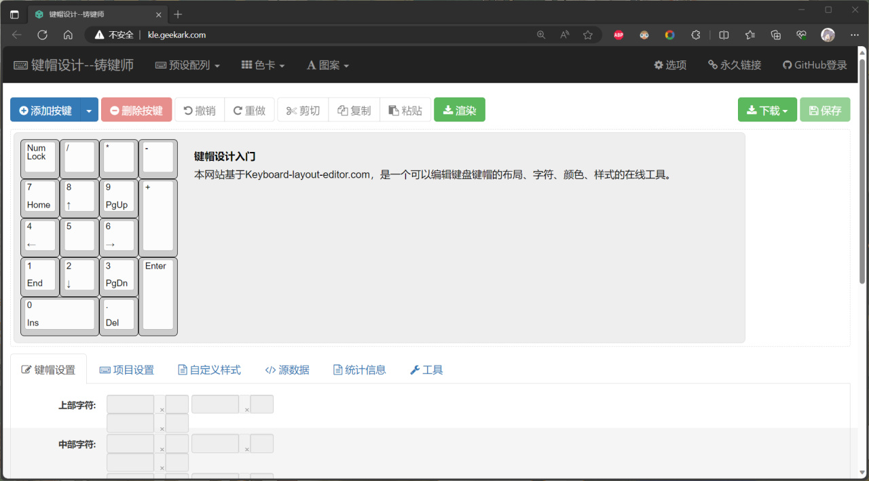Click the ABP Adblock Plus extension icon

point(618,35)
